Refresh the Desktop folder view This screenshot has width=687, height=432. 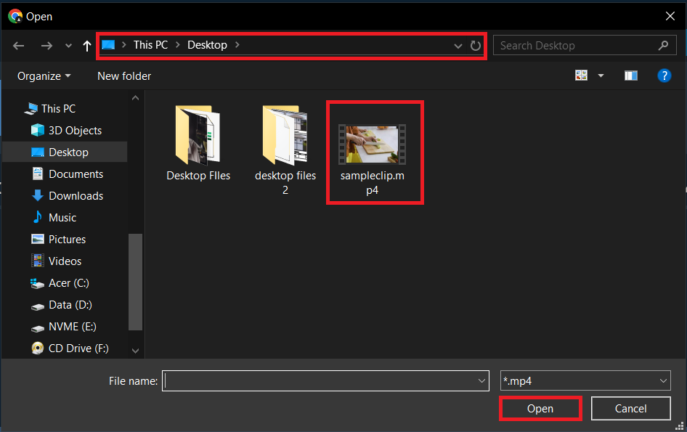pos(476,45)
